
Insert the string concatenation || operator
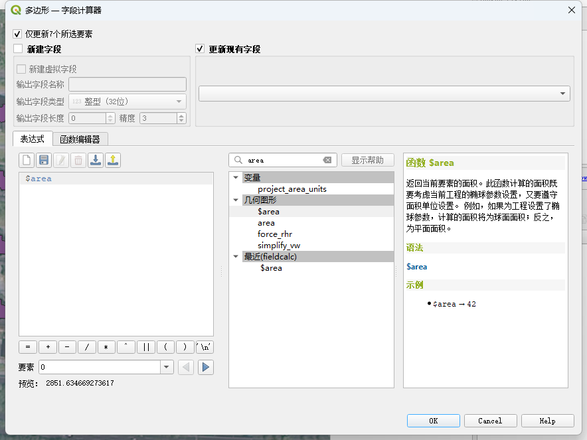[x=145, y=347]
